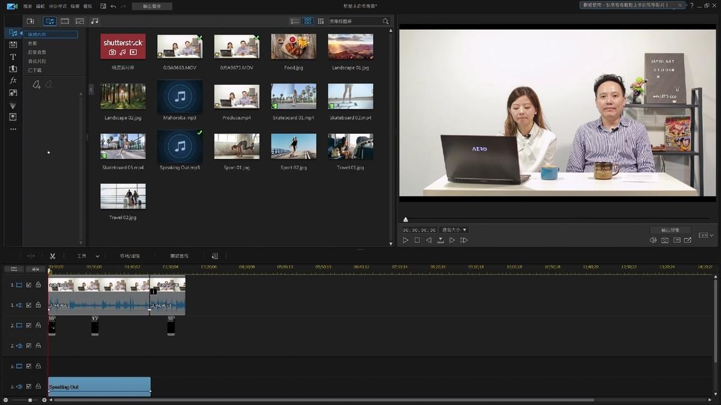Save the project with the floppy disk icon
Viewport: 721px width, 405px height.
coord(103,6)
